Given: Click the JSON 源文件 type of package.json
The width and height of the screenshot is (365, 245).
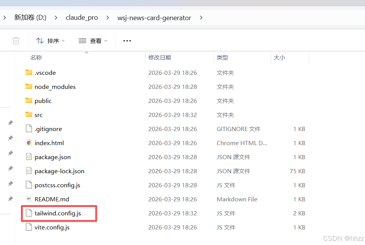Looking at the screenshot, I should 233,157.
